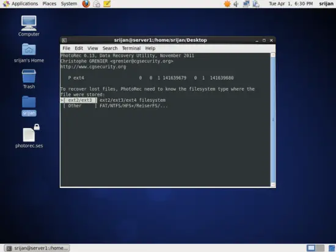Click the date and time clock
This screenshot has width=336, height=252.
(291, 4)
